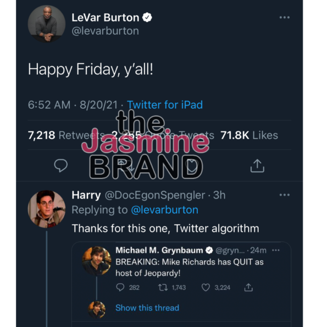Click the Twitter for iPad link

(x=165, y=104)
